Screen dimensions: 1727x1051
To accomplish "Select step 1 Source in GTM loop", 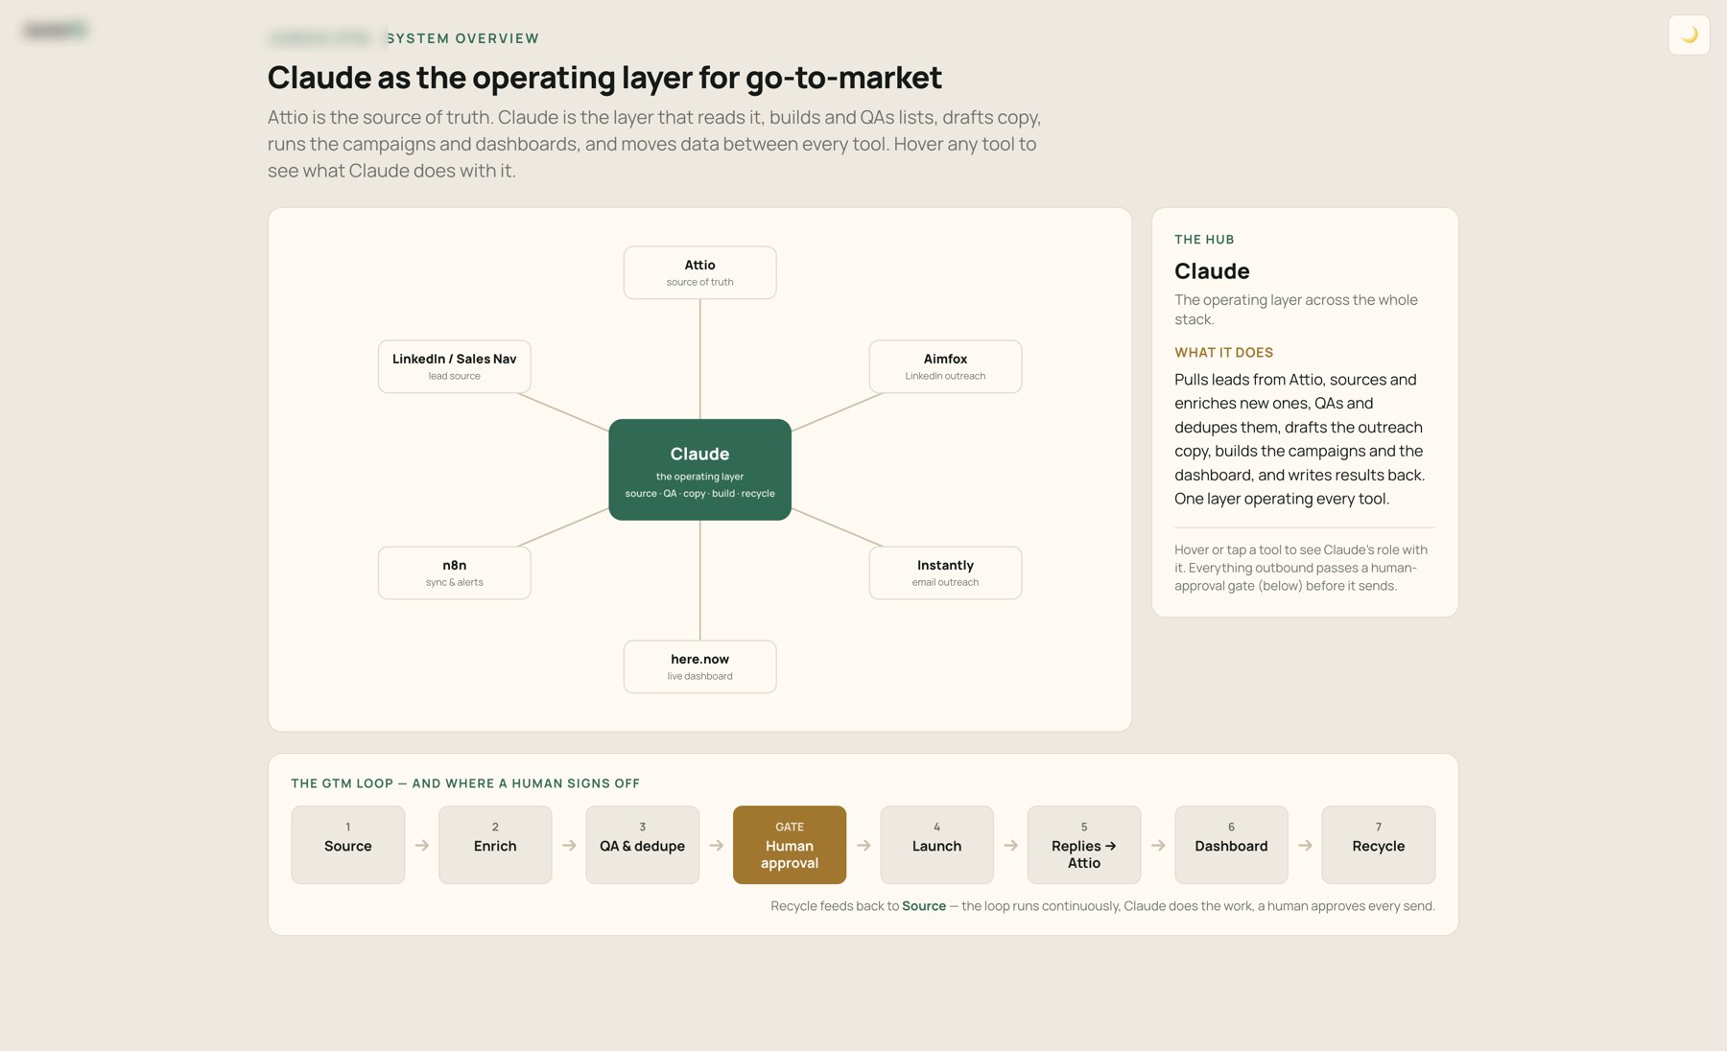I will [347, 845].
